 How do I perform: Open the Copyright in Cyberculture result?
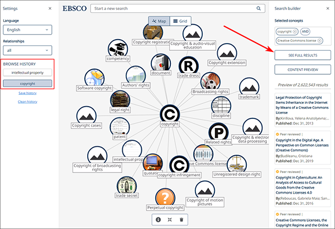pos(299,185)
